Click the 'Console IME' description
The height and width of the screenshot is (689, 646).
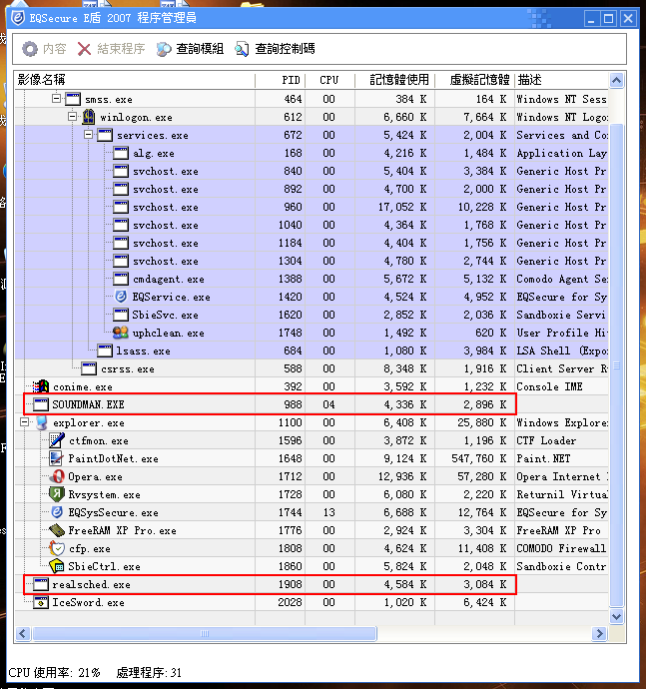[x=549, y=386]
